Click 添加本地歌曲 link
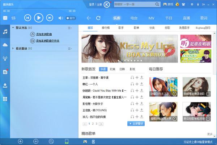217x145 pixels. [44, 34]
